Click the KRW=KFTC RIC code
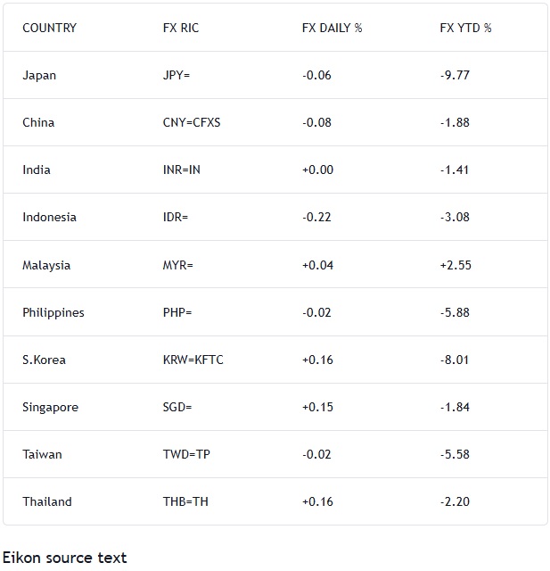 tap(193, 360)
